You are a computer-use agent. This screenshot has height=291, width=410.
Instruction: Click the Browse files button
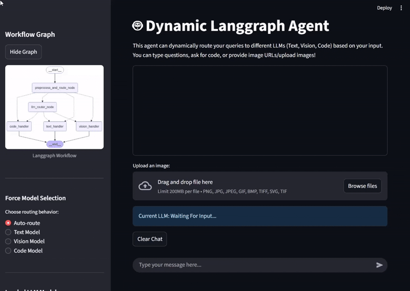(362, 186)
